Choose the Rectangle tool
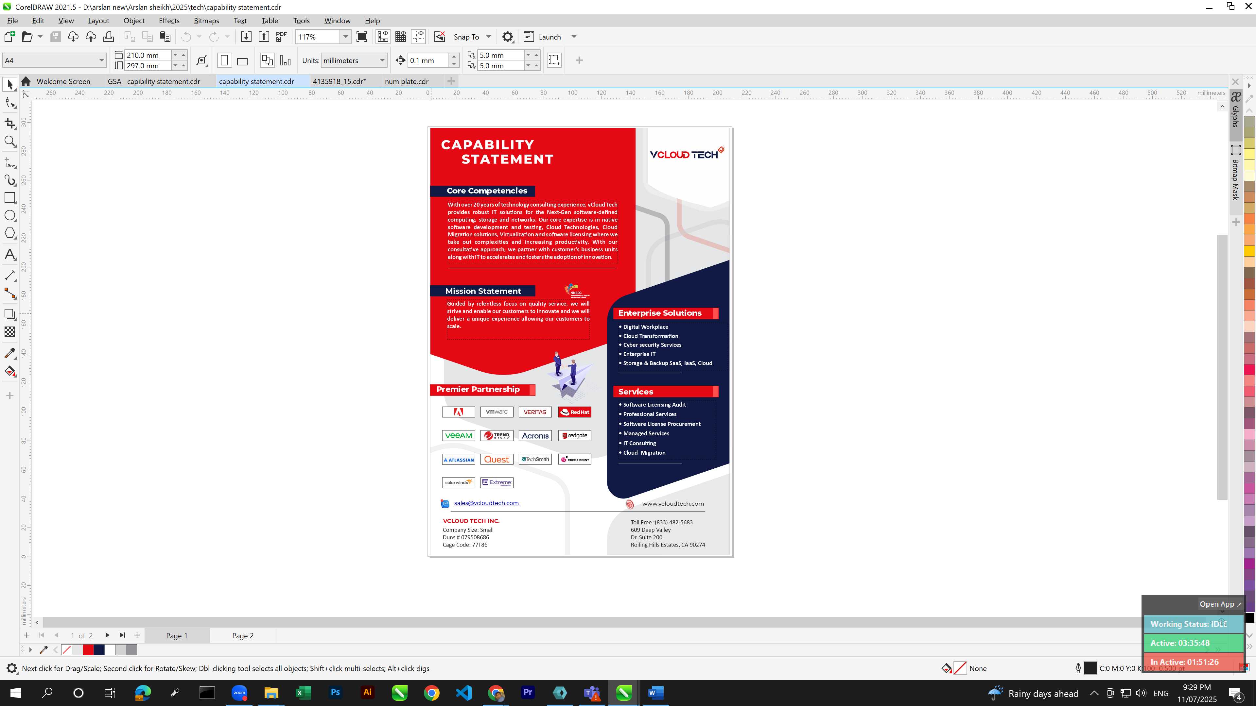Viewport: 1256px width, 706px height. (x=10, y=197)
